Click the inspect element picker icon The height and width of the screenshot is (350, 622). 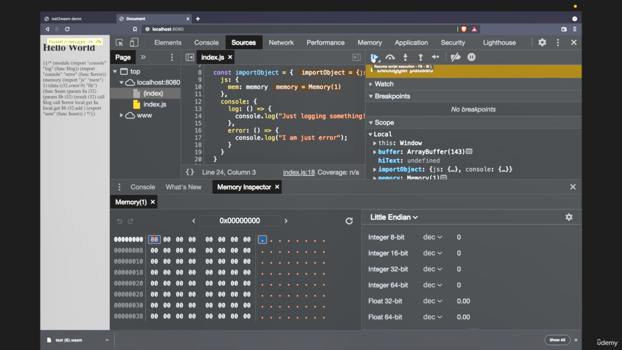pyautogui.click(x=120, y=43)
